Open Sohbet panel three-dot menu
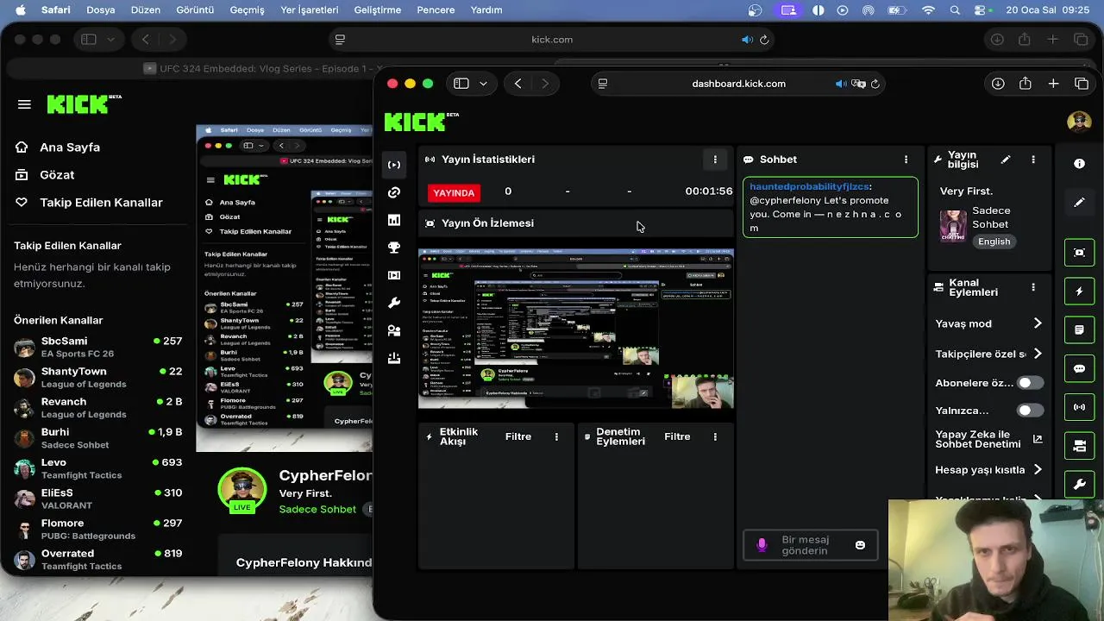 (x=906, y=160)
